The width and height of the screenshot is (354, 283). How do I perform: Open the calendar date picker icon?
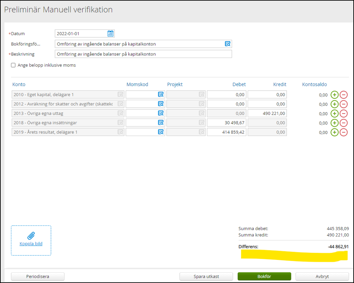coord(111,34)
